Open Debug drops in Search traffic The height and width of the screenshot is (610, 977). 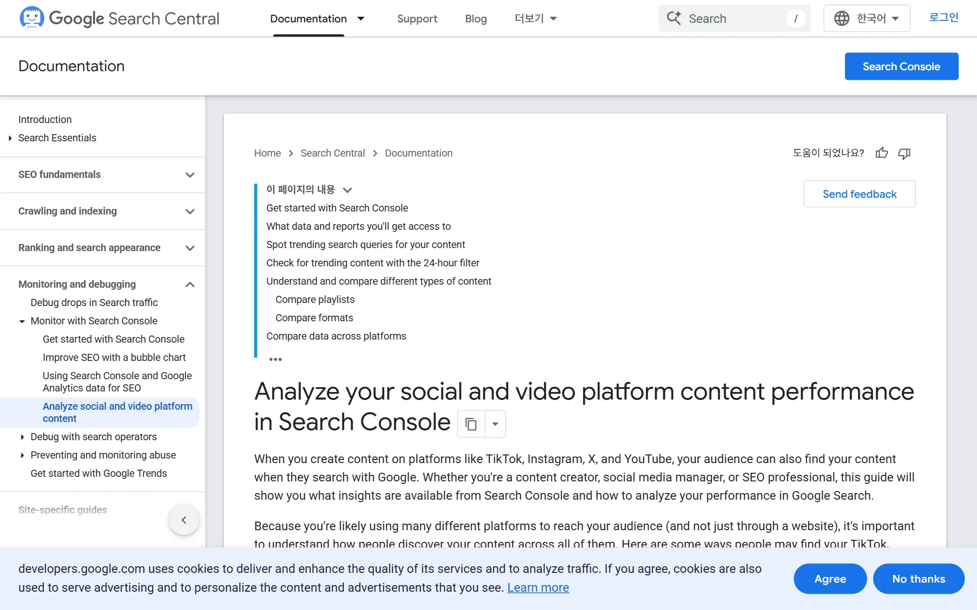[94, 302]
